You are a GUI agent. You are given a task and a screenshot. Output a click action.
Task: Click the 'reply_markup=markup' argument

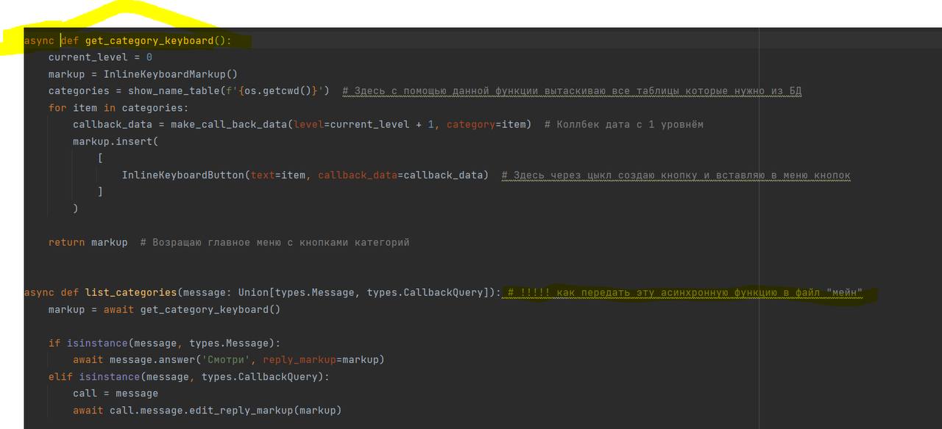(320, 360)
